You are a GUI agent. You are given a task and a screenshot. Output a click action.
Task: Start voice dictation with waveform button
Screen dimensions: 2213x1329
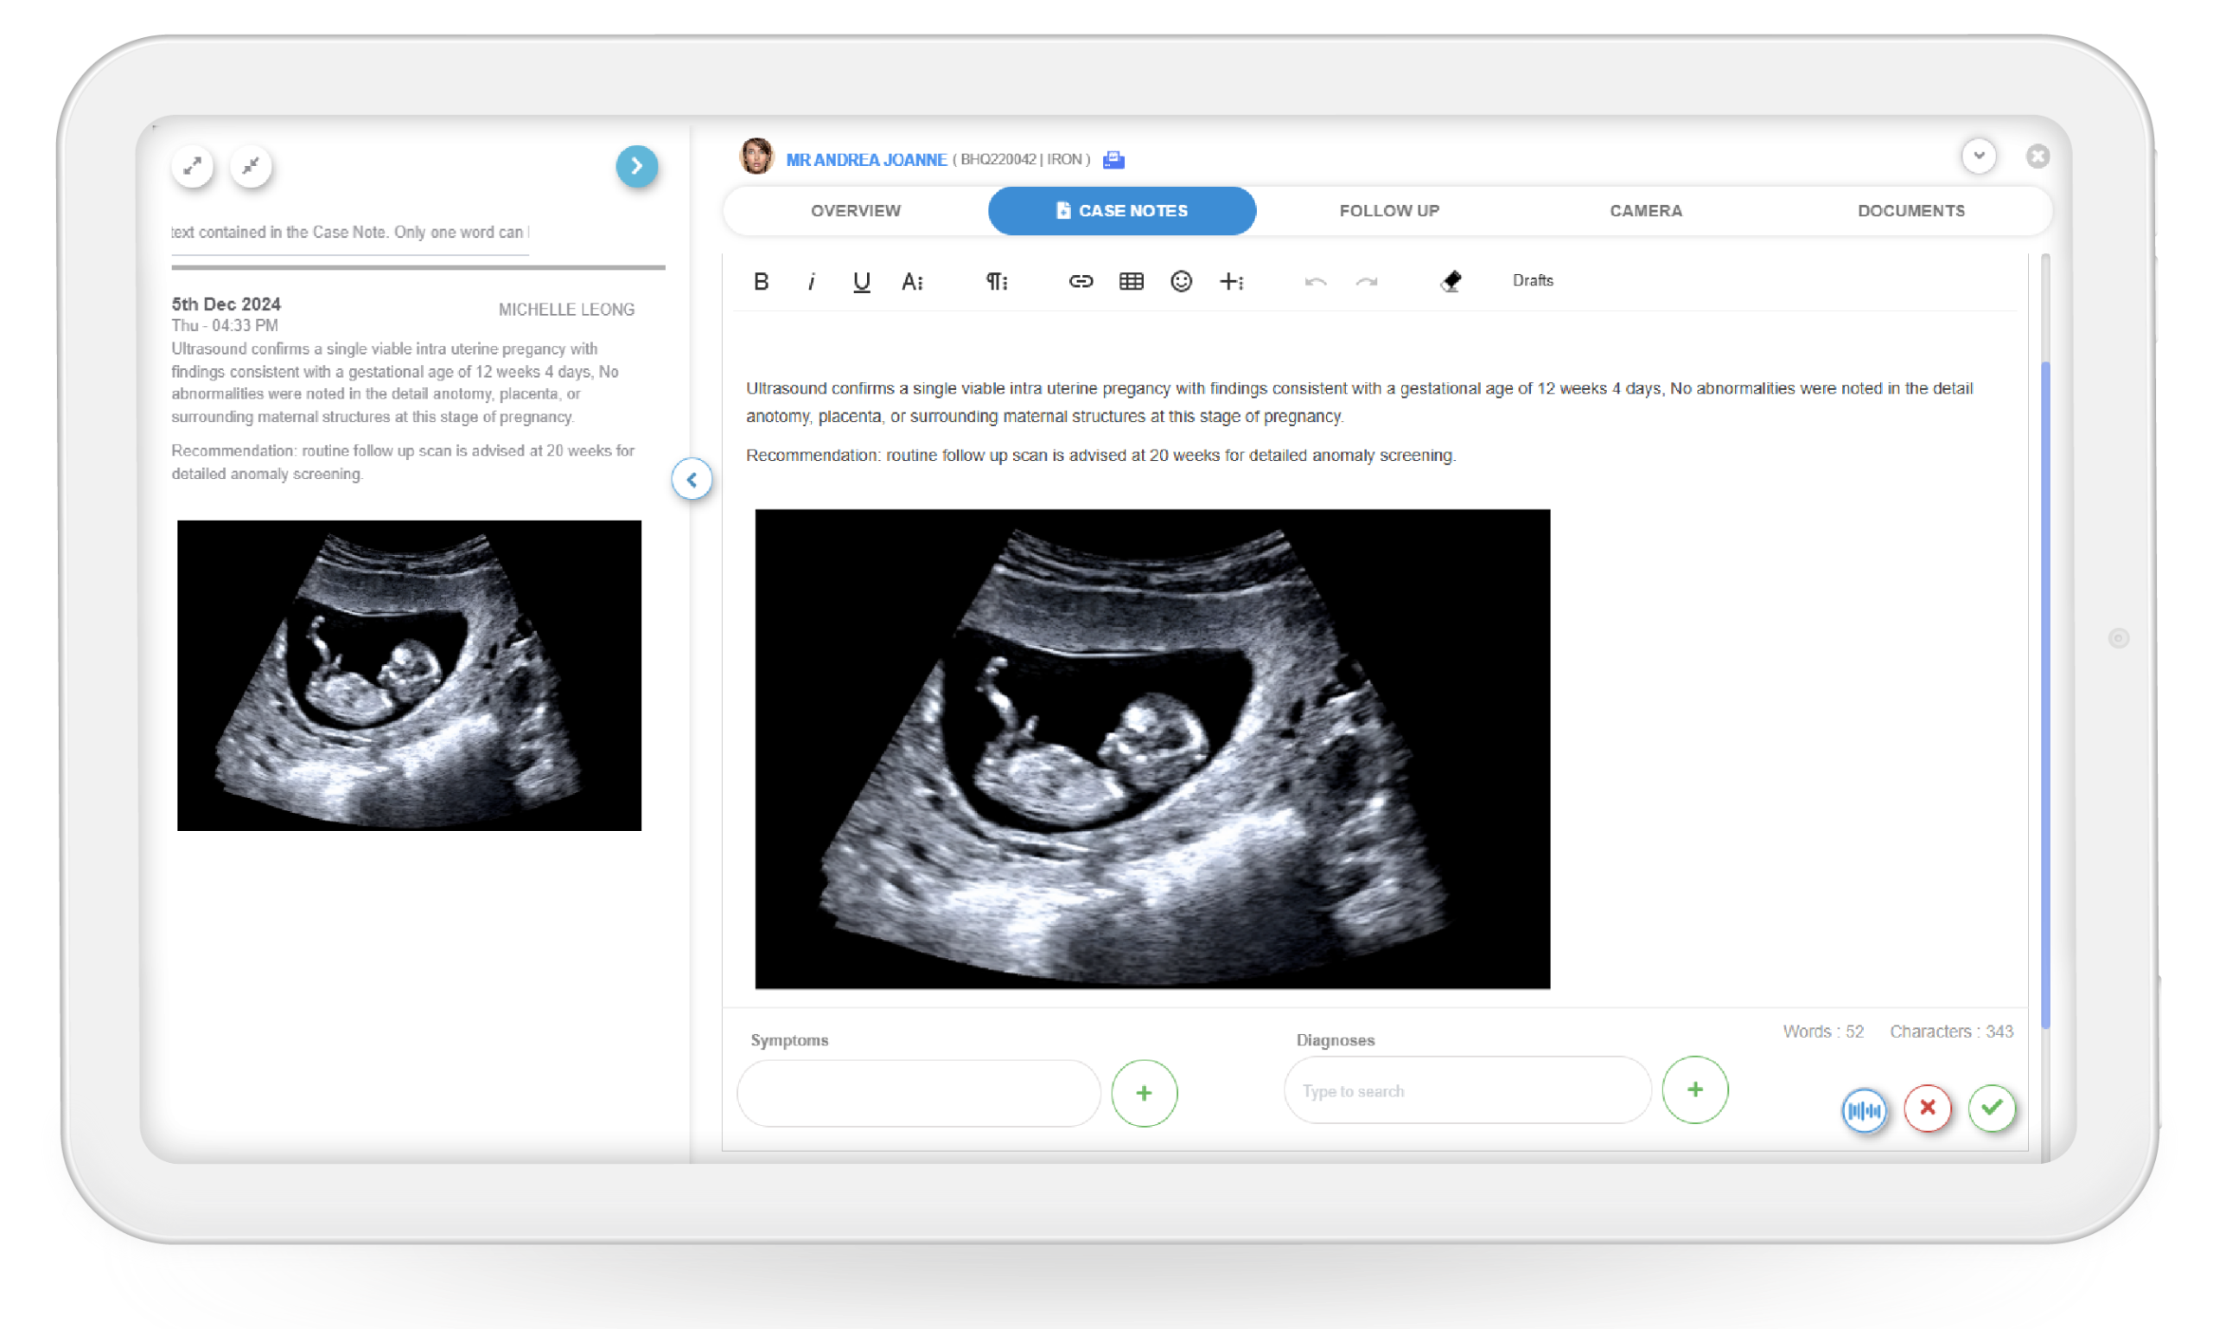[1864, 1110]
